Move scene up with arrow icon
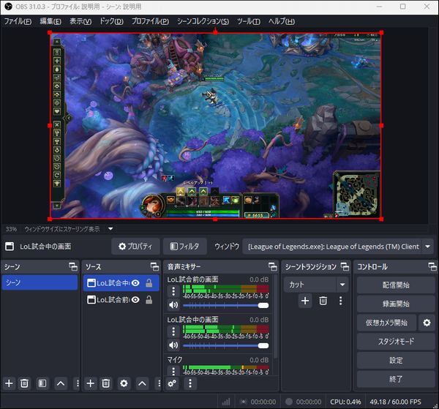The height and width of the screenshot is (409, 439). click(61, 383)
